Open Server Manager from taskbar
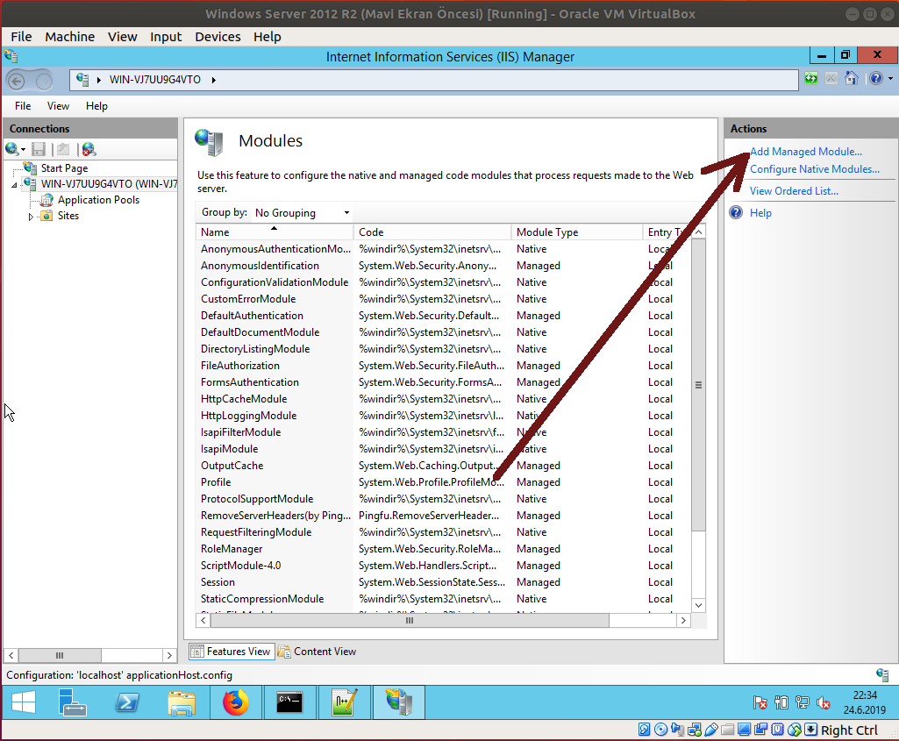899x741 pixels. [72, 702]
